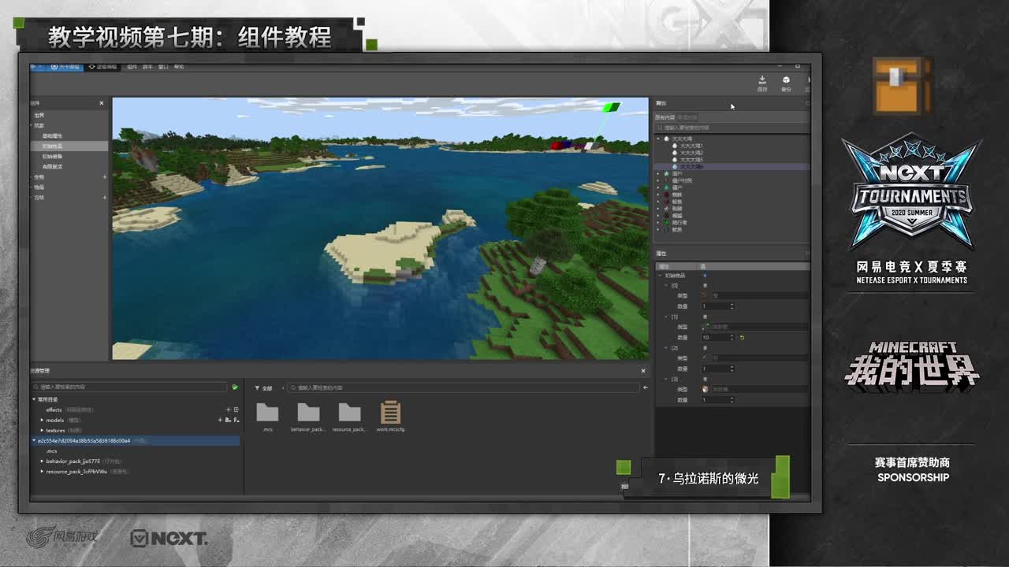
Task: Switch to the level editor tab
Action: [65, 67]
